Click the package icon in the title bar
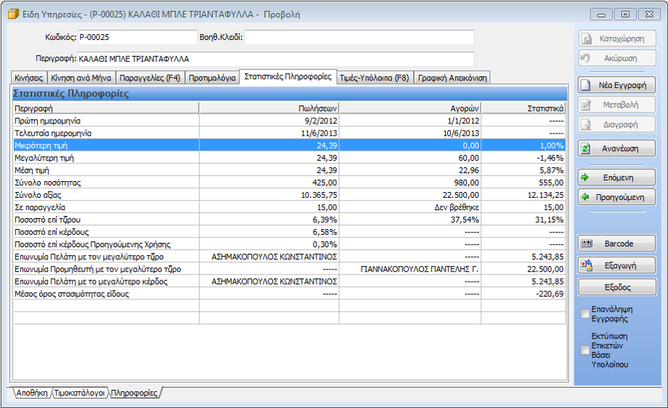Image resolution: width=668 pixels, height=408 pixels. coord(12,14)
